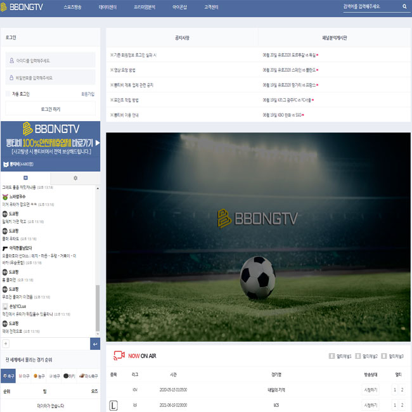Viewport: 412px width, 412px height.
Task: Click the password input field
Action: pyautogui.click(x=51, y=78)
